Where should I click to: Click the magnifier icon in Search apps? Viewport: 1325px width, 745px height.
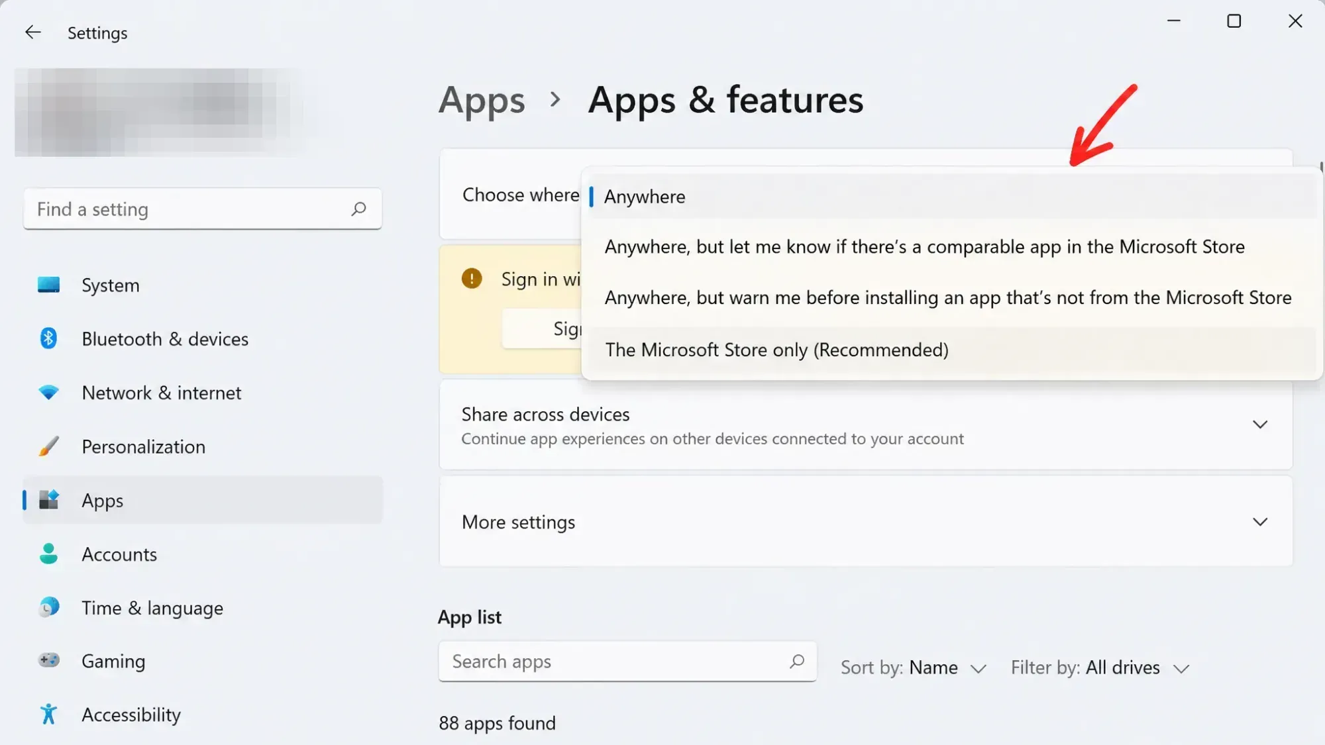point(797,661)
